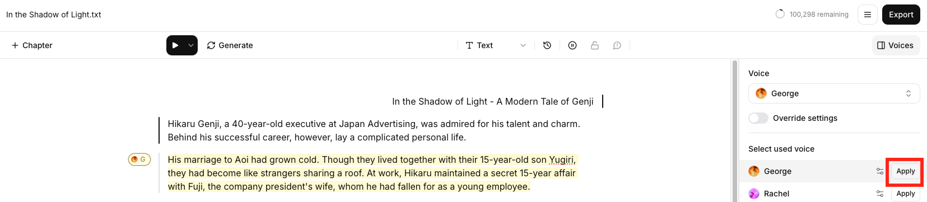Click the Generate regenerate icon
927x202 pixels.
pyautogui.click(x=211, y=45)
